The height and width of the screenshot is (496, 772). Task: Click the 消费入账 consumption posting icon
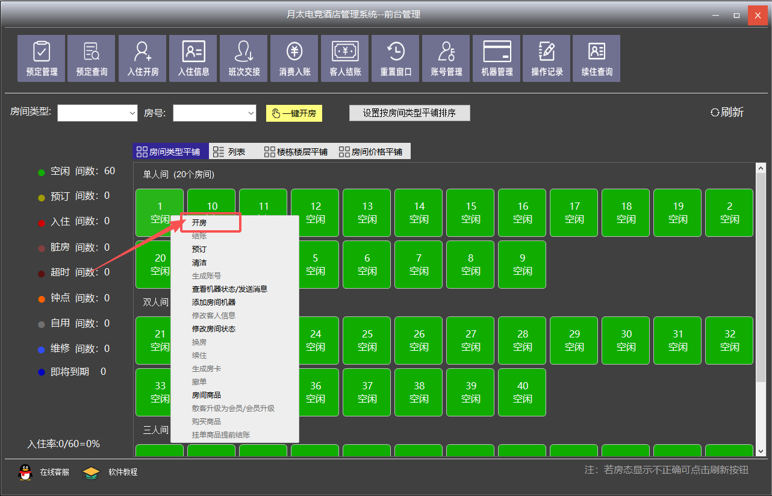pyautogui.click(x=294, y=58)
